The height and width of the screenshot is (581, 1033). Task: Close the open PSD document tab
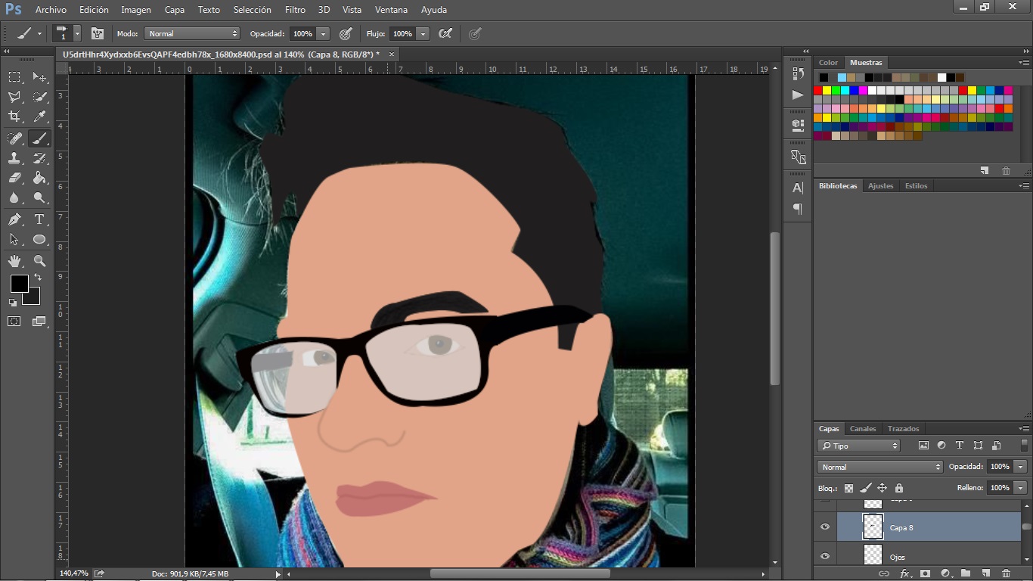[x=392, y=54]
